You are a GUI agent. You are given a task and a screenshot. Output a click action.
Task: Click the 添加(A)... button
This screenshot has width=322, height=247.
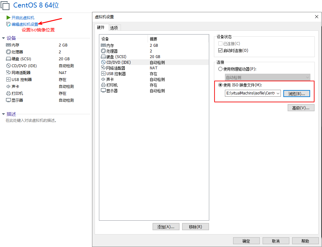pos(166,227)
